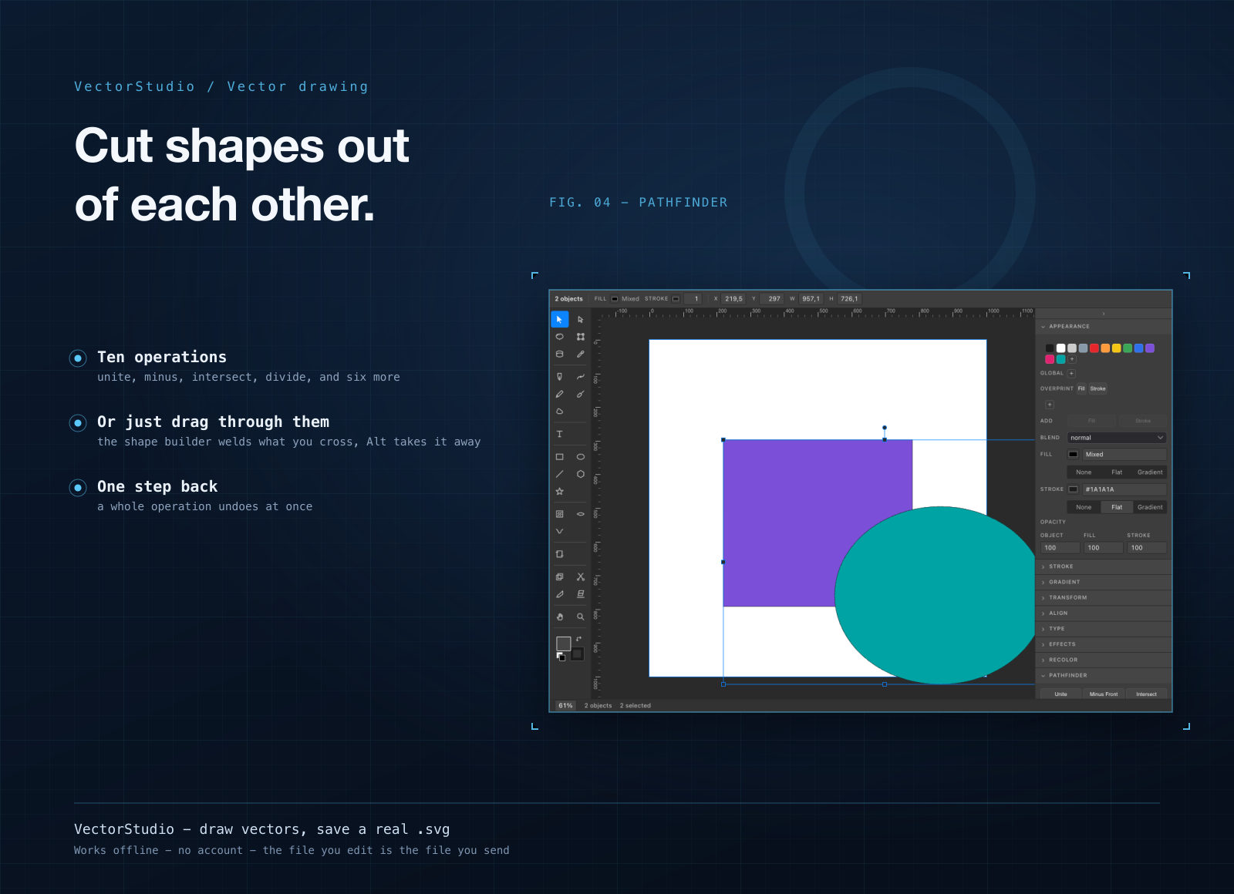The image size is (1234, 894).
Task: Select the Zoom magnifier tool
Action: (x=581, y=617)
